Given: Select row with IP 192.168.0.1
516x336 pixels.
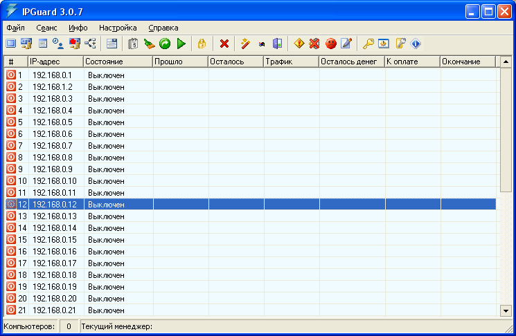Looking at the screenshot, I should coord(250,75).
